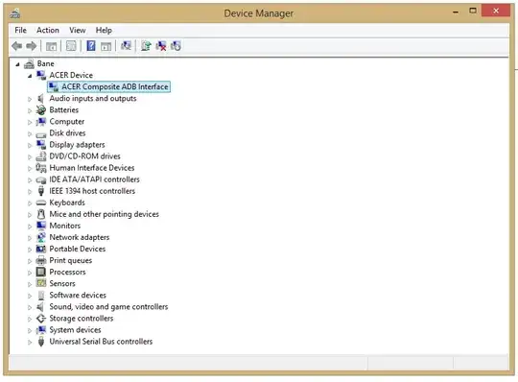Image resolution: width=518 pixels, height=382 pixels.
Task: Open the Action menu
Action: coord(48,30)
